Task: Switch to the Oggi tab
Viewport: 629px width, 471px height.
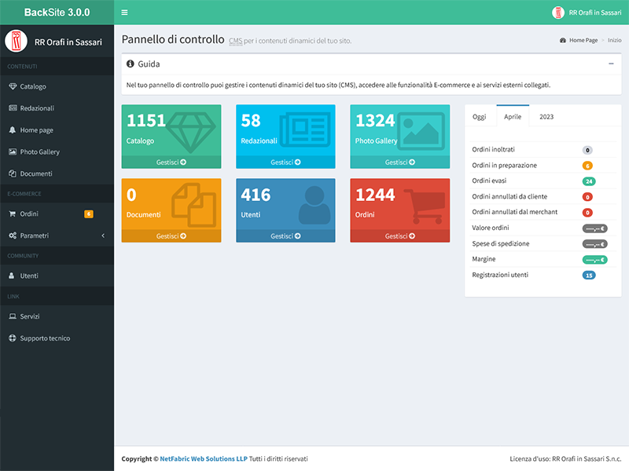Action: point(479,116)
